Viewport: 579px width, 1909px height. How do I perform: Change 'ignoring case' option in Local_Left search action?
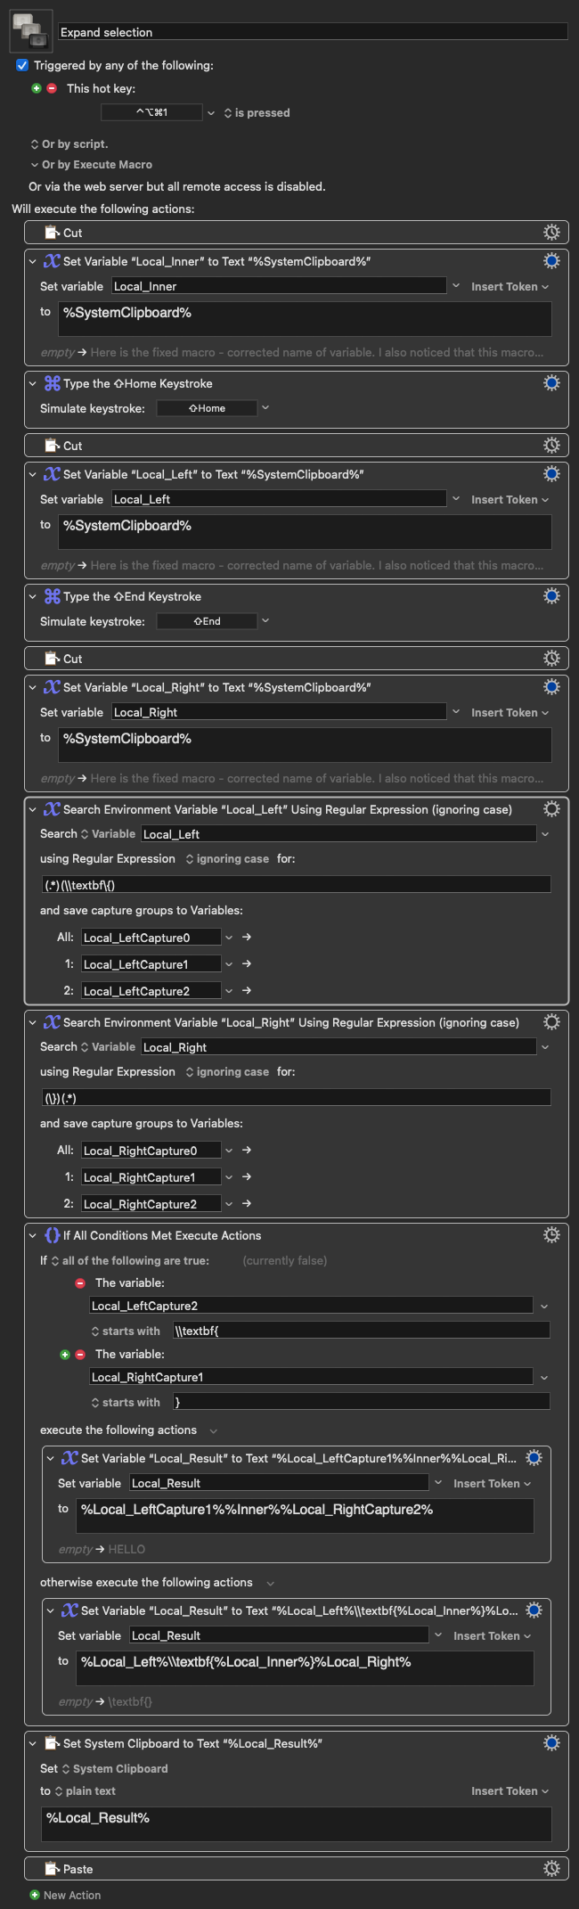(x=227, y=858)
